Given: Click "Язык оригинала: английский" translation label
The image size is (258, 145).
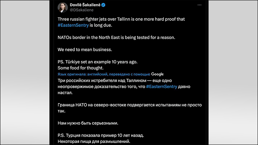Looking at the screenshot, I should 81,74.
